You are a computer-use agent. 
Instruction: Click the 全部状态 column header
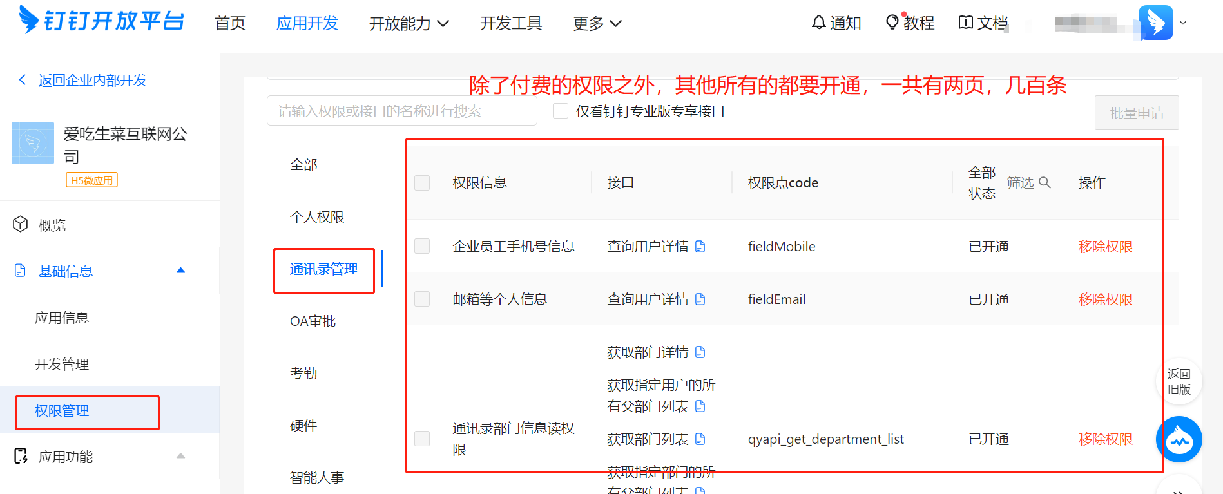pyautogui.click(x=982, y=183)
